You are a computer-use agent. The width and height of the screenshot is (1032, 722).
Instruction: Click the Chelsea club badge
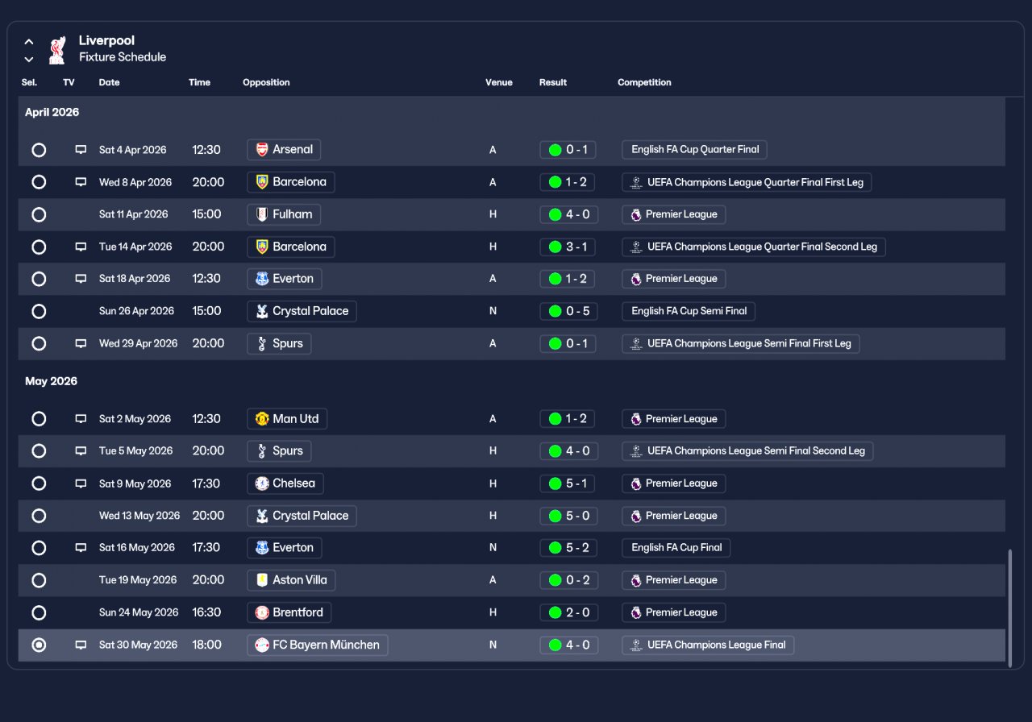262,483
